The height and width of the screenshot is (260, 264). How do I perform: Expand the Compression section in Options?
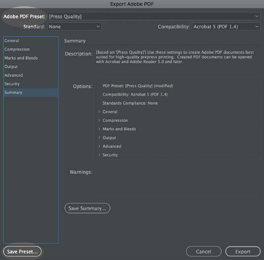tap(99, 120)
